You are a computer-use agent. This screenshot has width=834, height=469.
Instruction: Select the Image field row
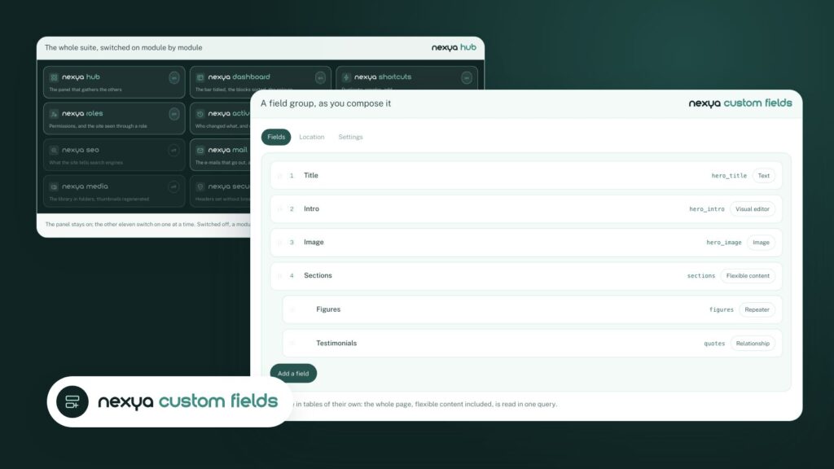coord(526,243)
